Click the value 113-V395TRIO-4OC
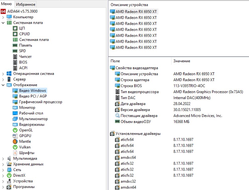Viewport: 249px width, 190px height. click(189, 86)
